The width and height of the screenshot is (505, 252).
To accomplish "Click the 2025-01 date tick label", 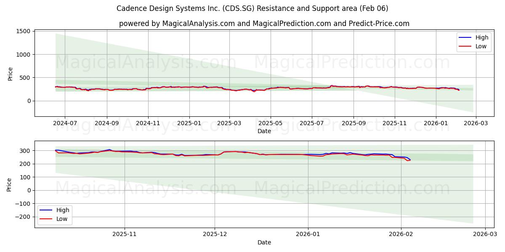I will [x=189, y=123].
